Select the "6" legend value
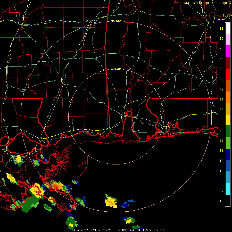 click(222, 181)
